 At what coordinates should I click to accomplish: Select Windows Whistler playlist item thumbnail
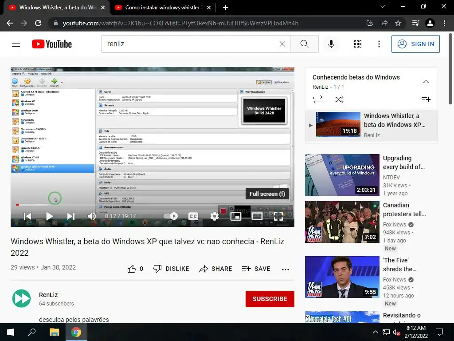point(338,124)
